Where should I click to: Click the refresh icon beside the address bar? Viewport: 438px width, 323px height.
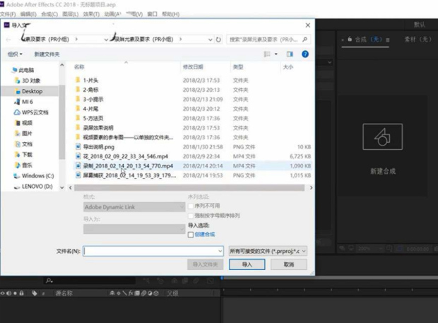[x=218, y=40]
